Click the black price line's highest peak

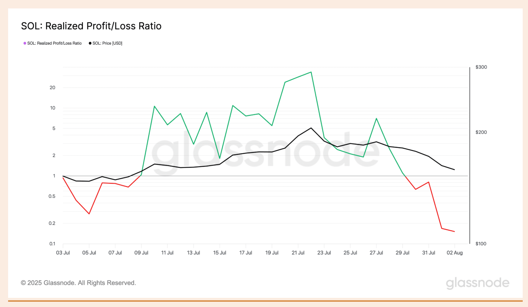coord(311,128)
